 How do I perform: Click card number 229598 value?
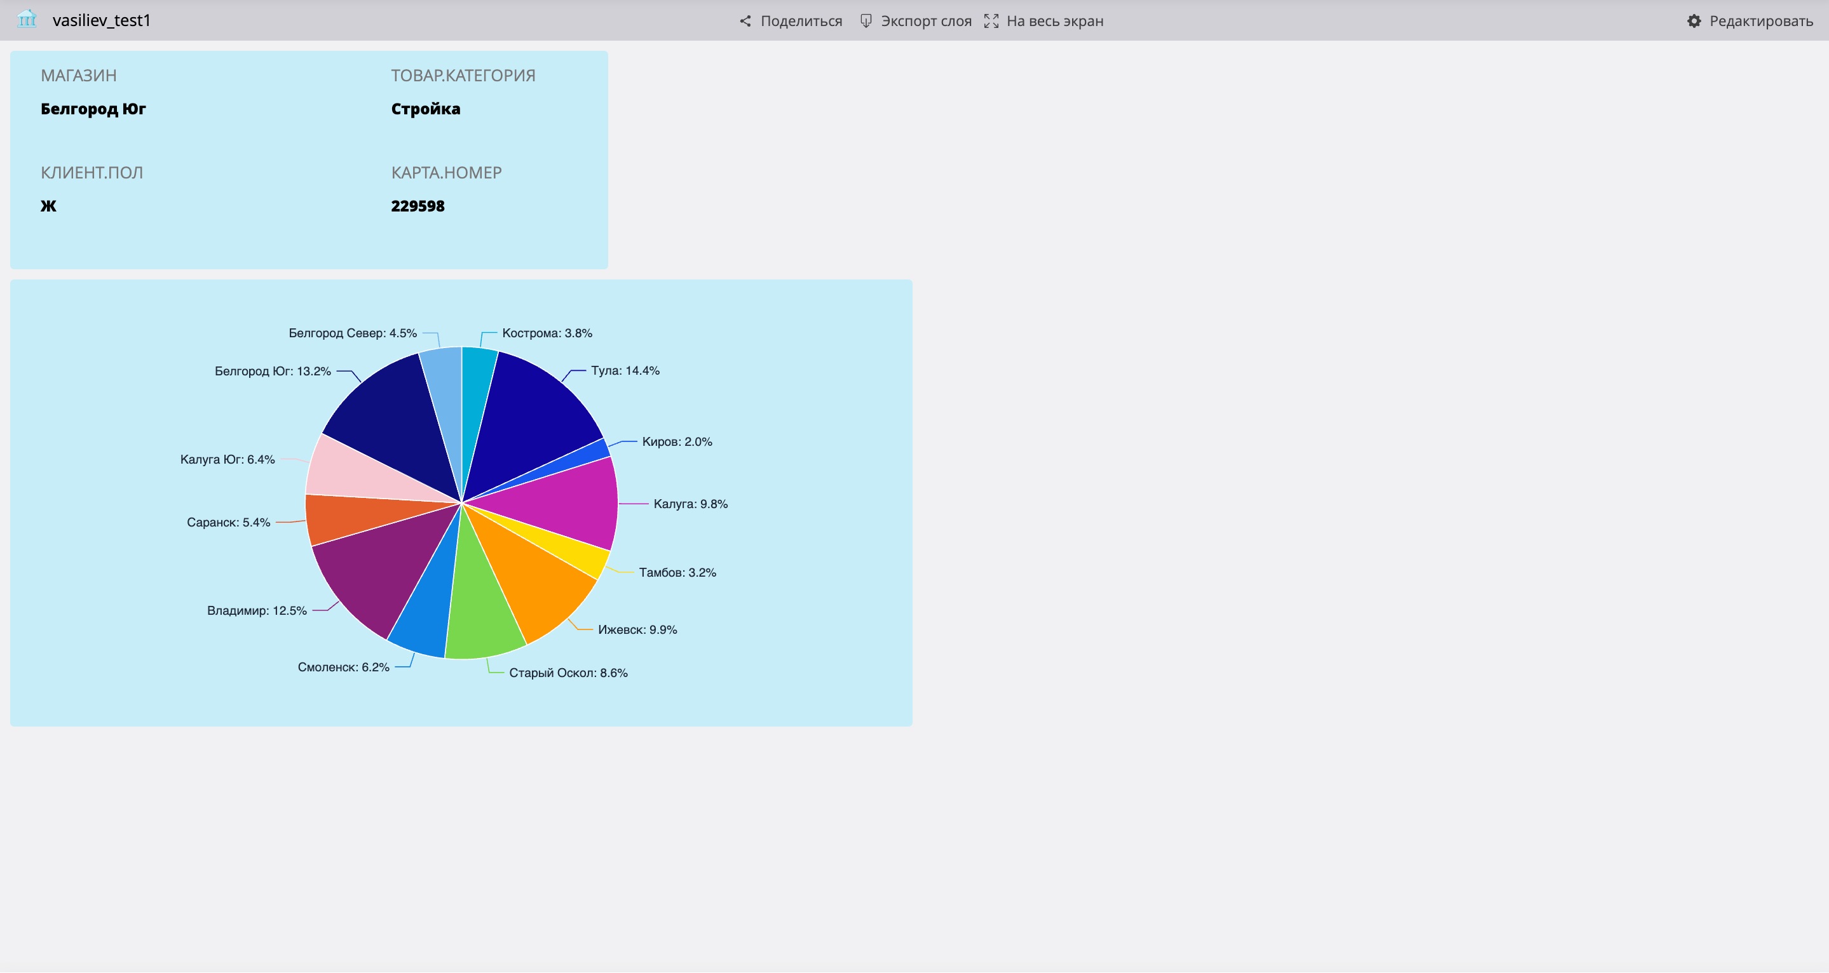tap(418, 206)
